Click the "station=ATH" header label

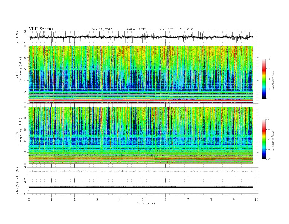[x=135, y=29]
